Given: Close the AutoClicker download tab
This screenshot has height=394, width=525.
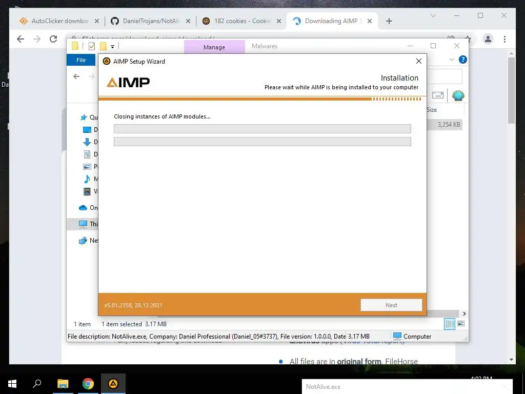Looking at the screenshot, I should (x=97, y=21).
